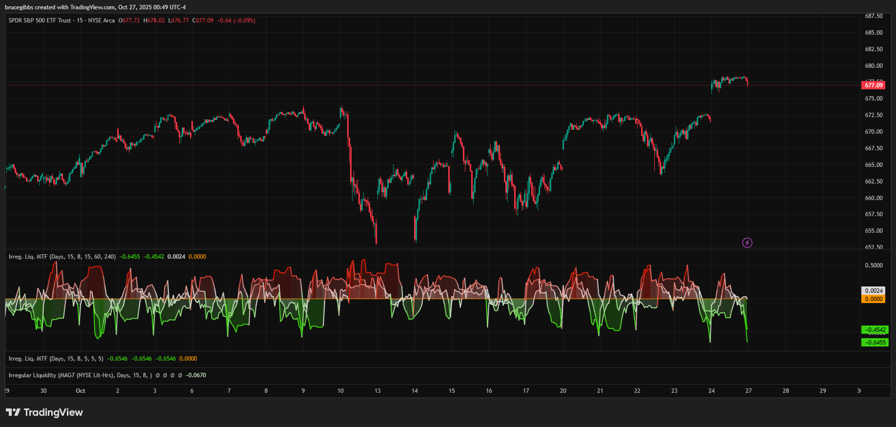Click the Irreg. Liq. MTF 60, 240 legend
This screenshot has height=427, width=896.
coord(62,257)
